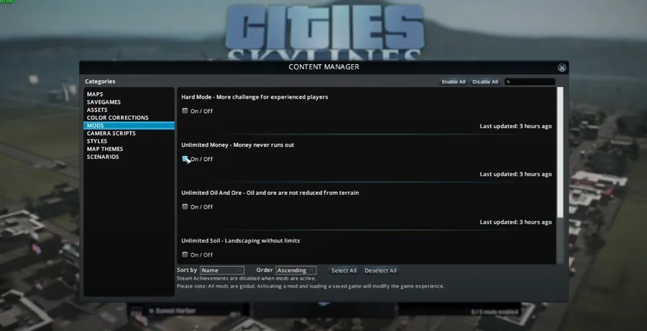This screenshot has width=647, height=331.
Task: Click the search magnifier icon
Action: [508, 82]
